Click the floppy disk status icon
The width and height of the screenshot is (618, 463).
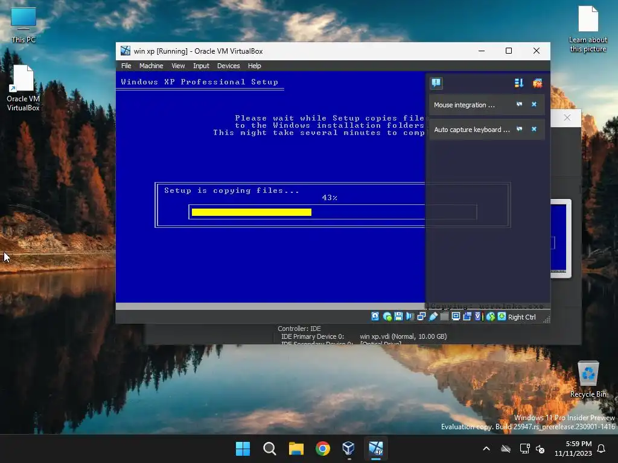point(398,317)
